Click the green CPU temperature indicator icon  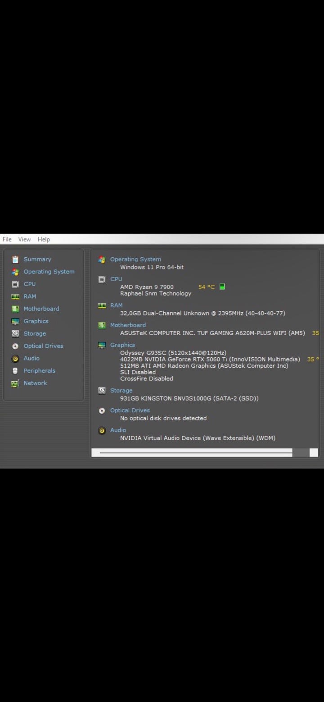coord(222,287)
